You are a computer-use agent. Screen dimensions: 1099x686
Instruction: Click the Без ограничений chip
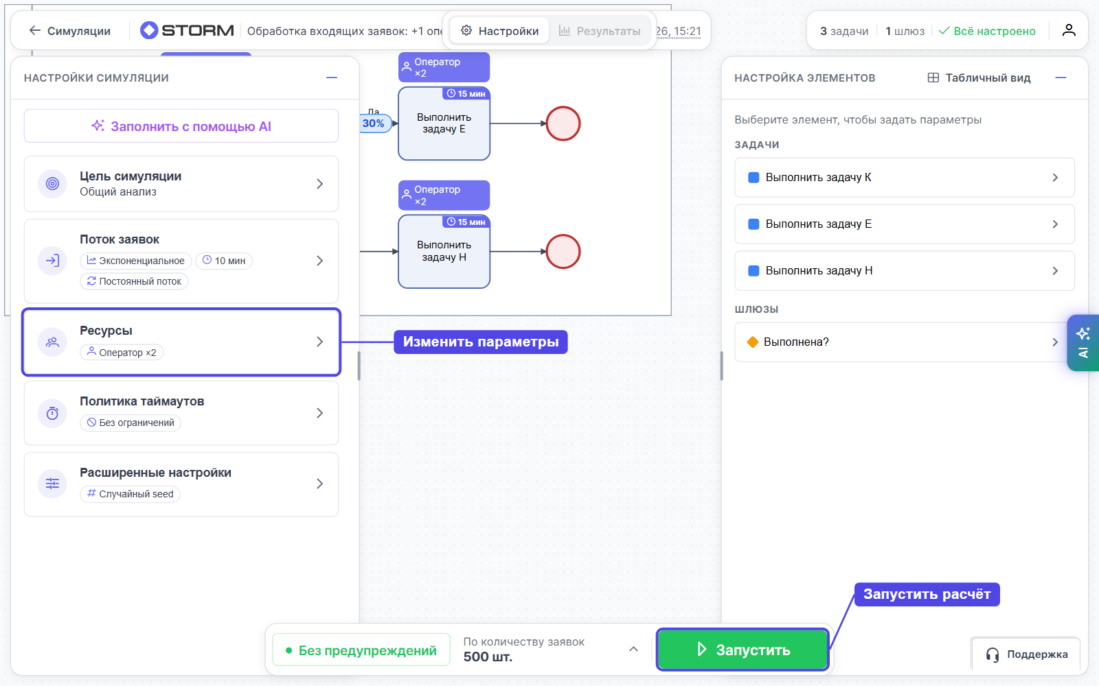(131, 423)
